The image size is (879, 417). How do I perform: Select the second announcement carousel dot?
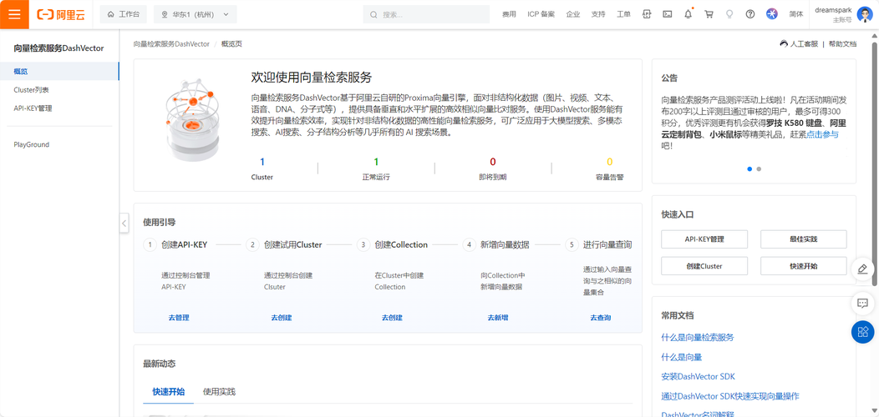pos(759,168)
